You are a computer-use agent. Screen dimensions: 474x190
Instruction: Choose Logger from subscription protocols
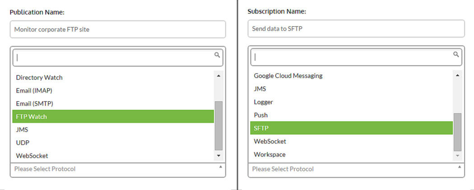(x=352, y=102)
